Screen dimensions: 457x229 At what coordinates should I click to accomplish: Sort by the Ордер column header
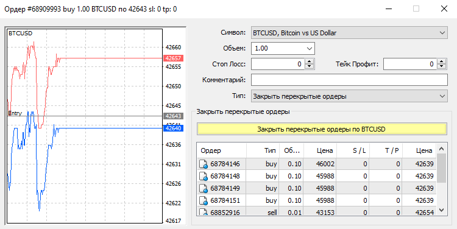click(222, 150)
